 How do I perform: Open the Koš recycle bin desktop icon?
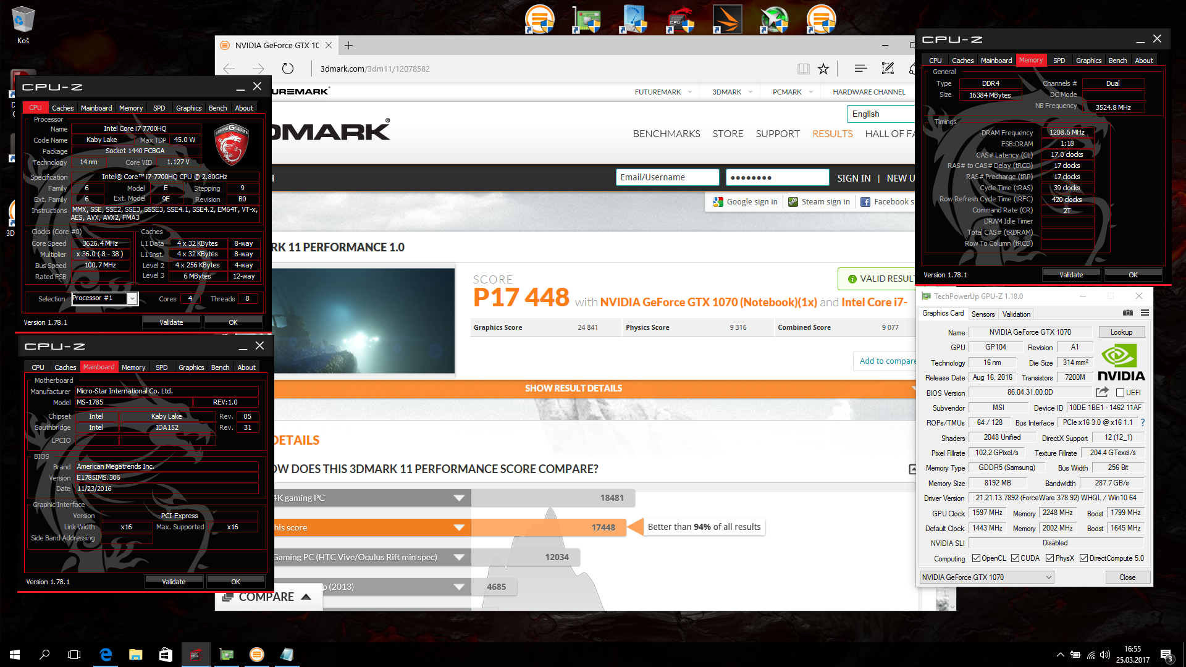[23, 25]
